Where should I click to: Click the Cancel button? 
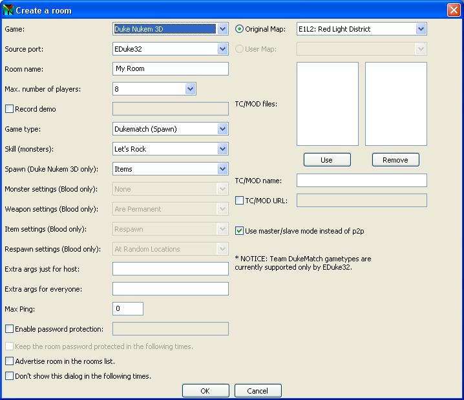click(x=258, y=391)
